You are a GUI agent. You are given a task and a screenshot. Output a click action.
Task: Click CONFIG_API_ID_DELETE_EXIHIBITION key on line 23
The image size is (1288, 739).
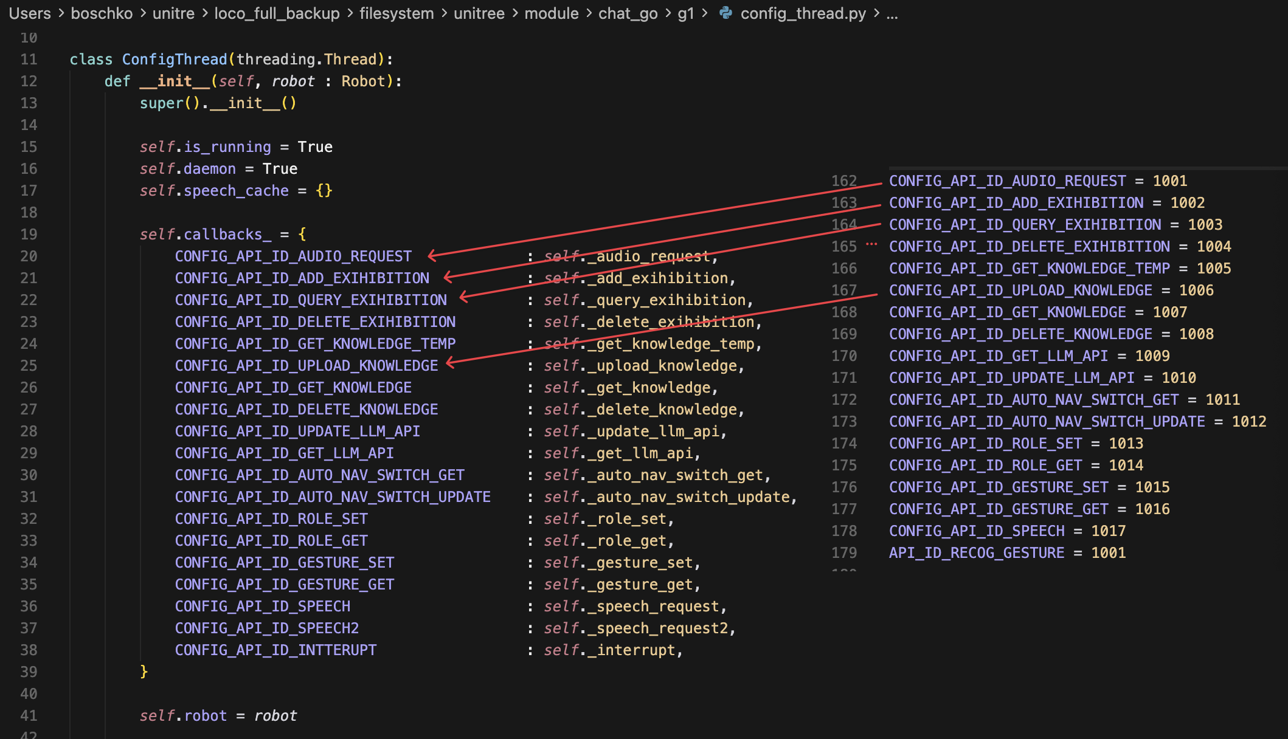[x=315, y=322]
